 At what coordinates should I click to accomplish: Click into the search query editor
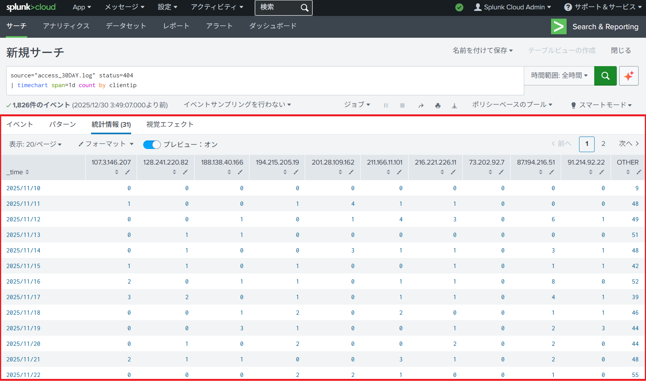(x=265, y=81)
